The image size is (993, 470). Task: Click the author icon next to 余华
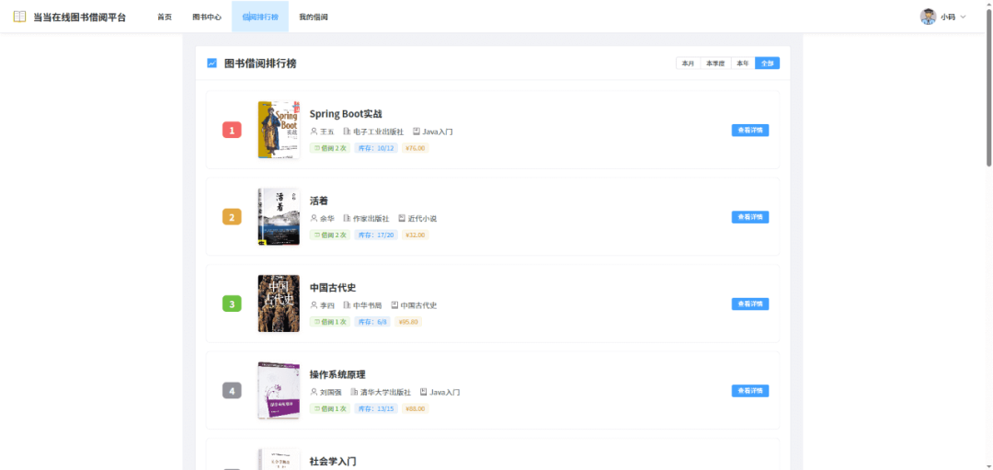(314, 219)
